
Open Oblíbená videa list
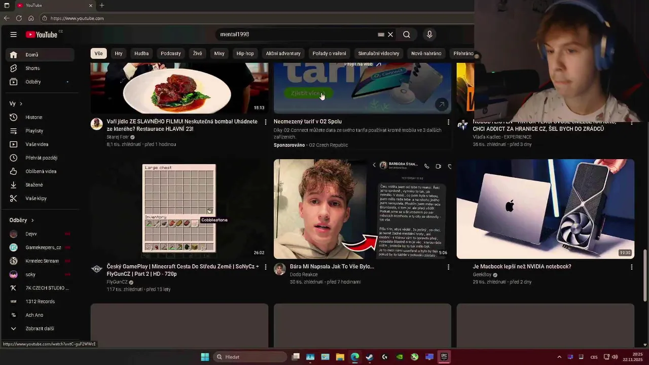(x=41, y=171)
